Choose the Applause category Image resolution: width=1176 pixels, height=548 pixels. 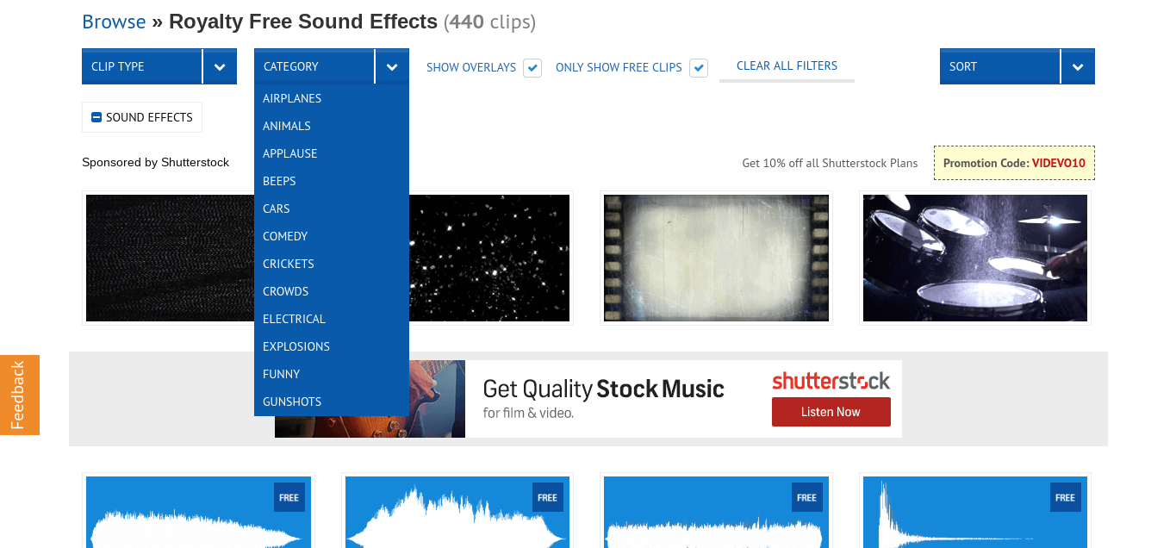(332, 153)
